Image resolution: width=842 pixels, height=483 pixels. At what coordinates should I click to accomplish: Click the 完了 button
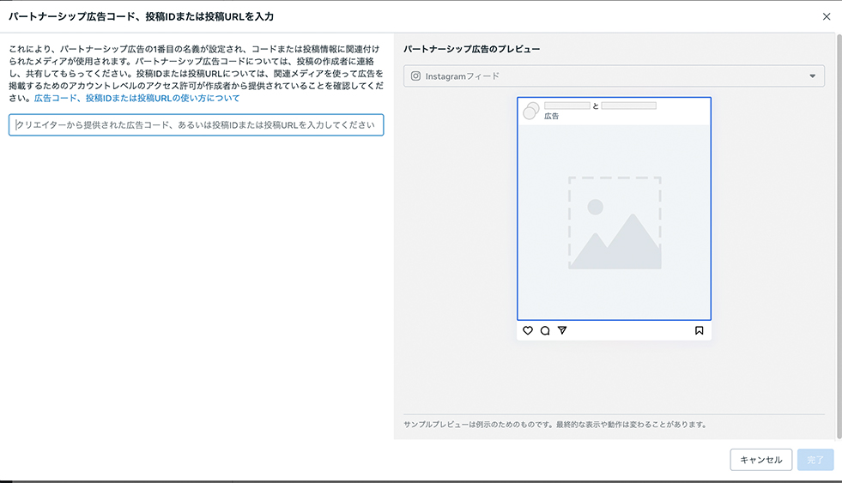coord(815,460)
